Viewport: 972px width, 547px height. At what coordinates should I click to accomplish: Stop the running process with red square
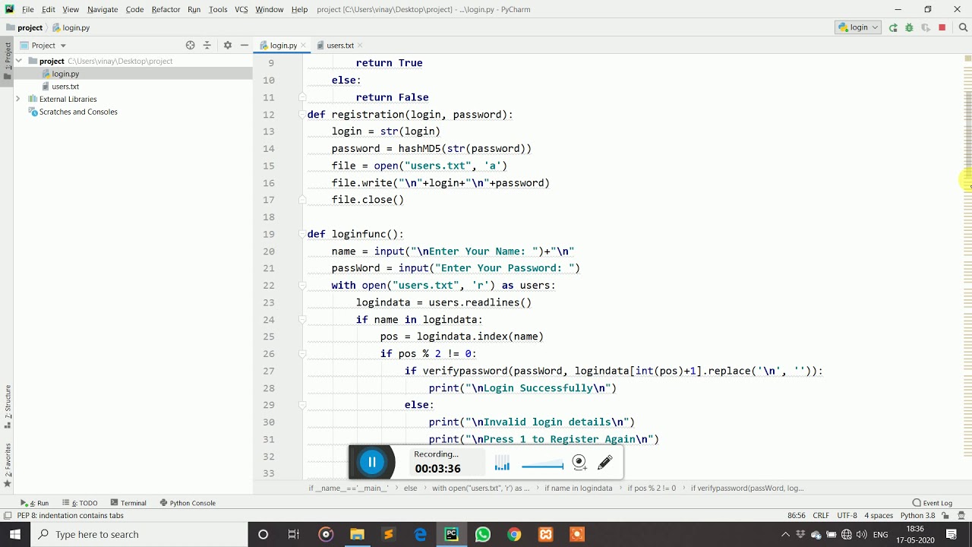click(942, 27)
